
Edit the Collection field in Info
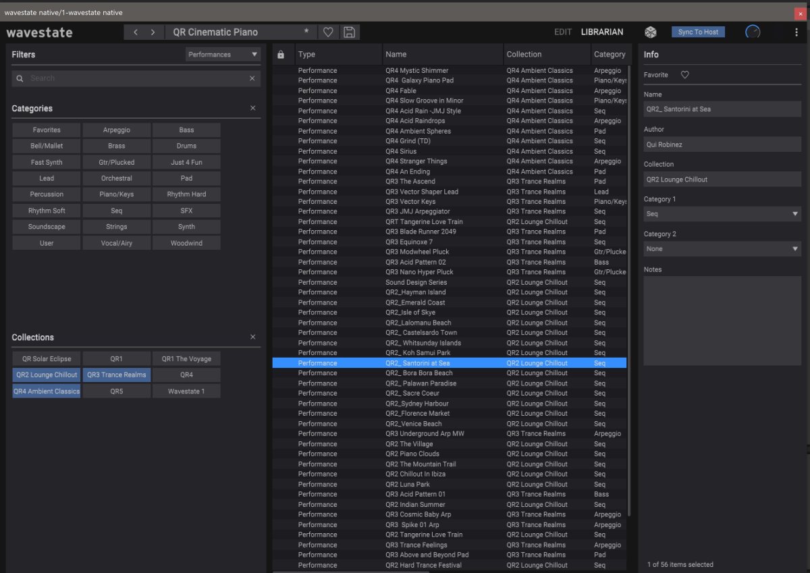click(722, 180)
